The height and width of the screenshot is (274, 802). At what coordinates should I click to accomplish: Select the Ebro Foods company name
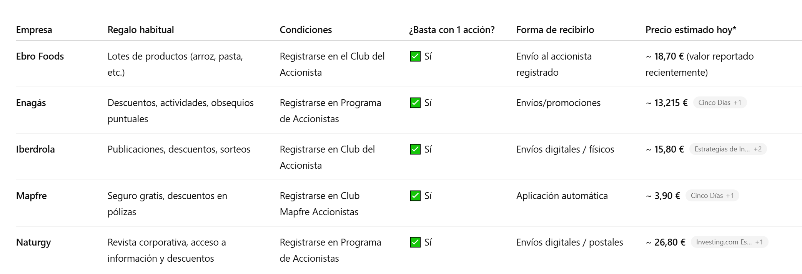coord(40,56)
